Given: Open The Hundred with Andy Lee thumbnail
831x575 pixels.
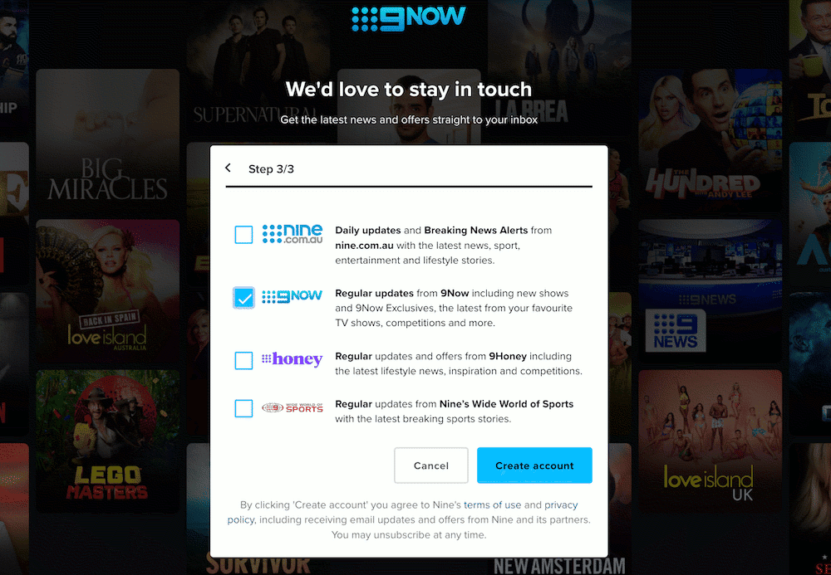Looking at the screenshot, I should click(711, 140).
